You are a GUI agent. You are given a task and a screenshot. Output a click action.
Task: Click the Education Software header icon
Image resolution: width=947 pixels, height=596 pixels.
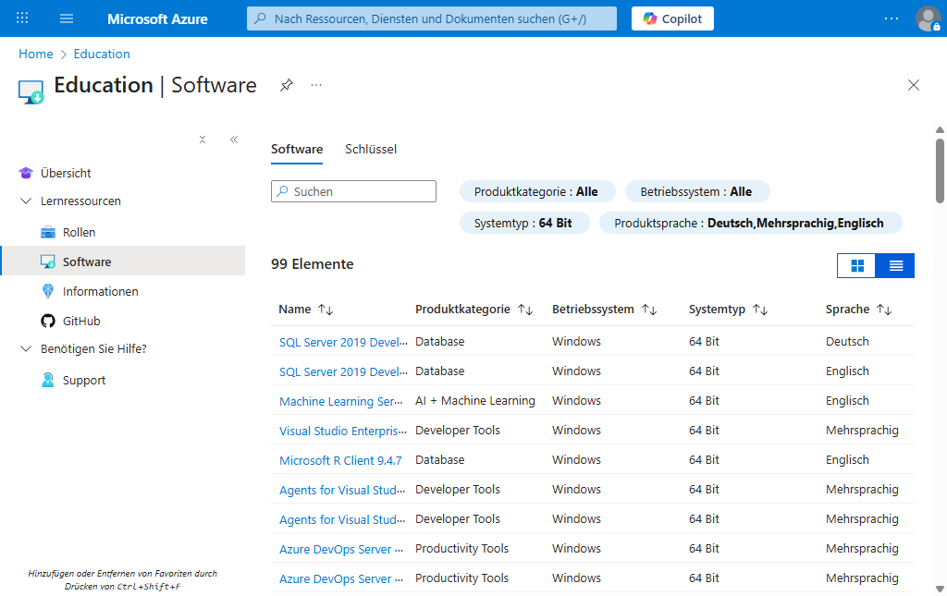coord(31,92)
